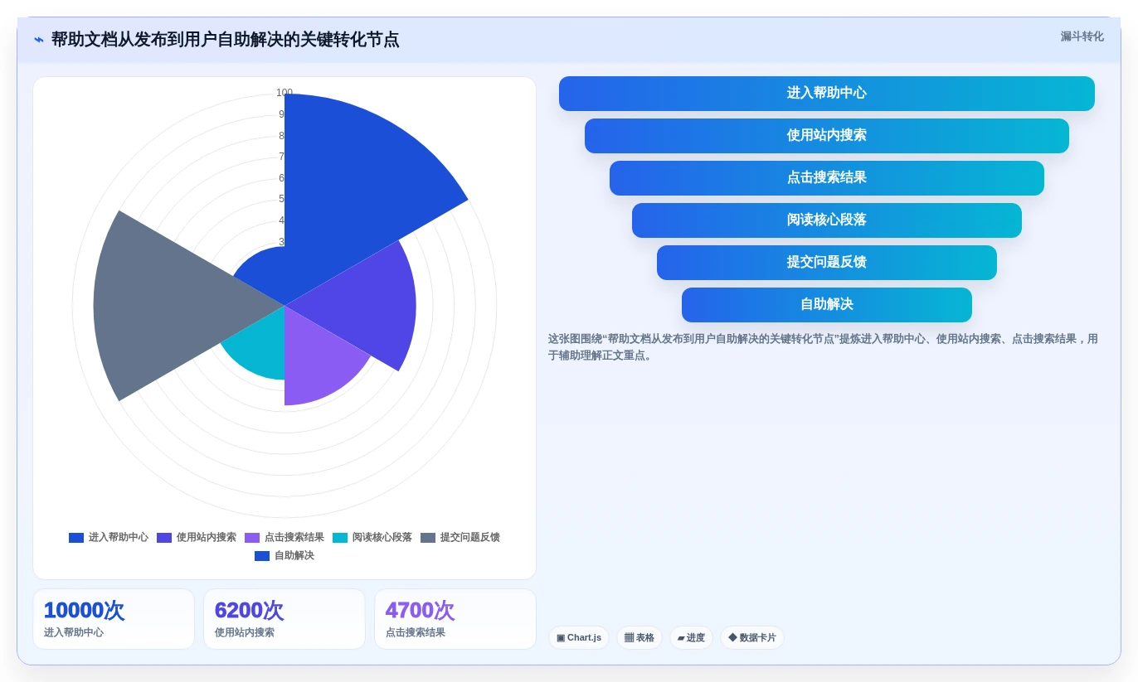The height and width of the screenshot is (682, 1138).
Task: Select funnel stage 阅读核心段落
Action: (x=827, y=220)
